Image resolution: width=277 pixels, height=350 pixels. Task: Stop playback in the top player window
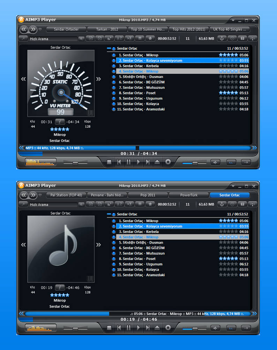[x=109, y=162]
